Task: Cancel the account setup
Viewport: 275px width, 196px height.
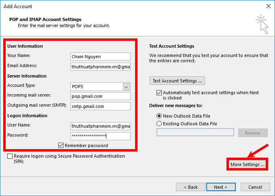Action: point(255,187)
